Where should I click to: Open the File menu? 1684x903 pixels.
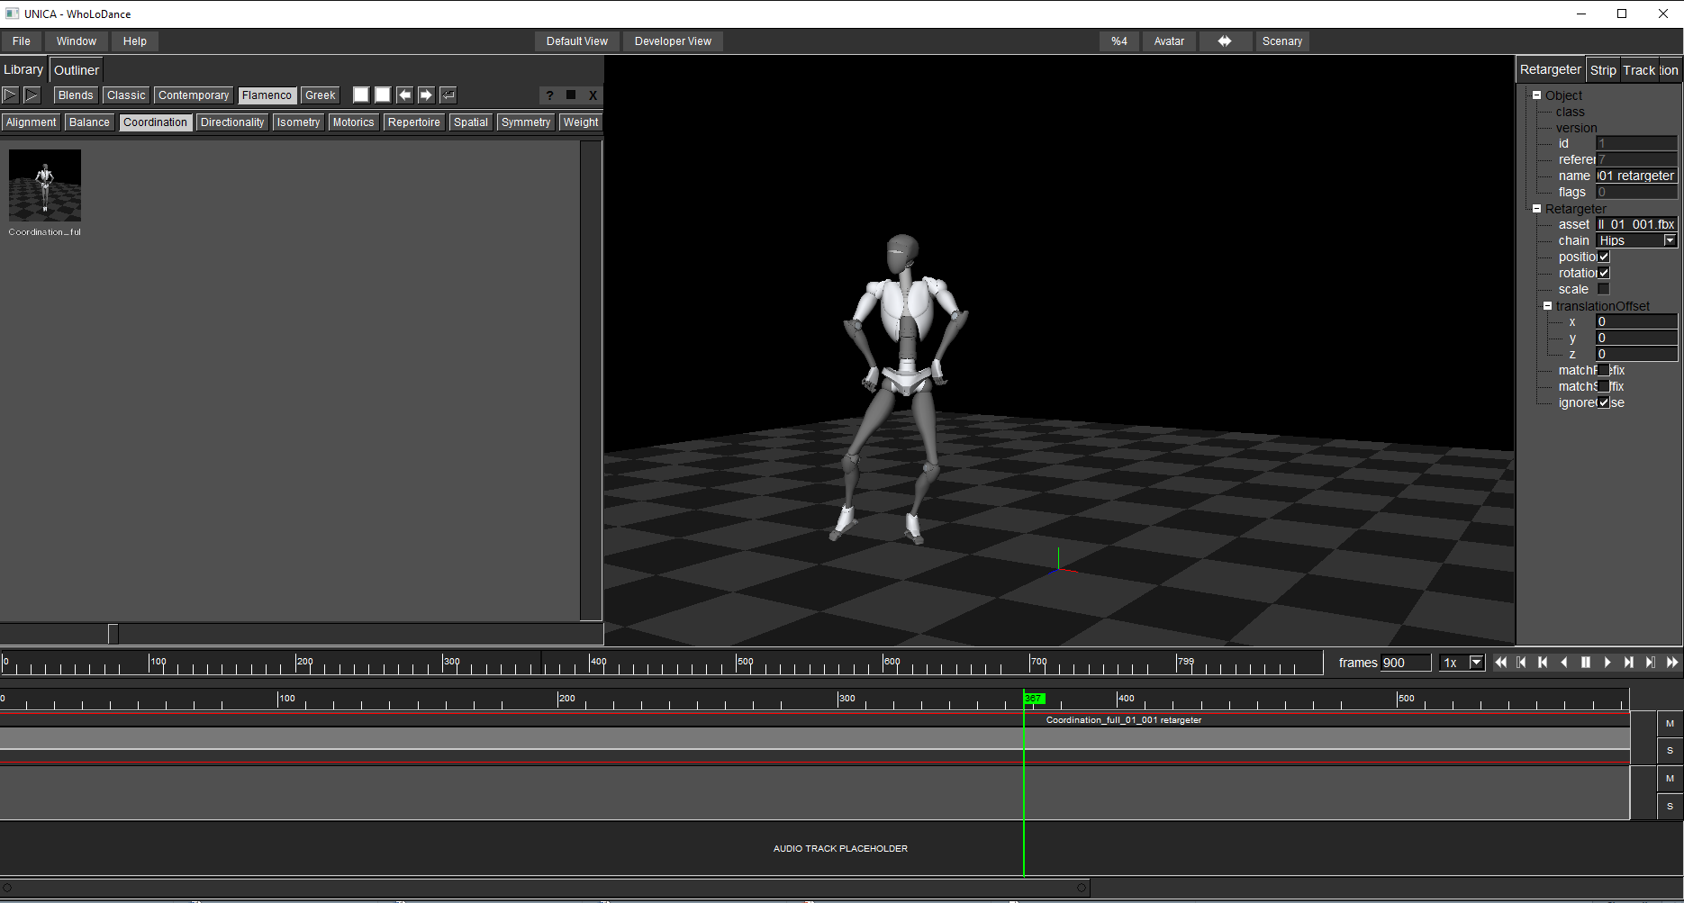point(22,41)
